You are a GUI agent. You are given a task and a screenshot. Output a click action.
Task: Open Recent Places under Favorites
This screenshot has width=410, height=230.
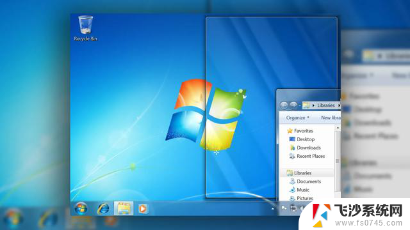tap(311, 156)
